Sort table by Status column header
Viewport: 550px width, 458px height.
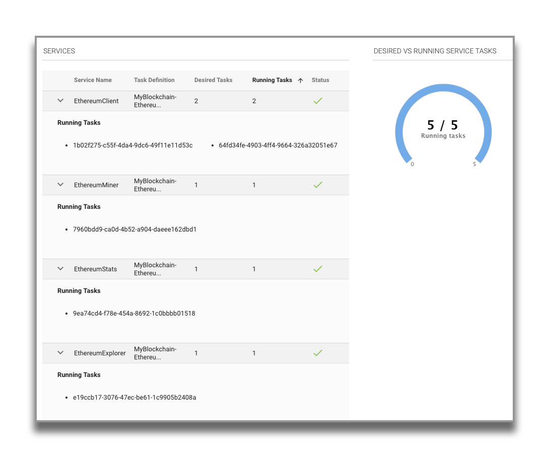coord(320,80)
